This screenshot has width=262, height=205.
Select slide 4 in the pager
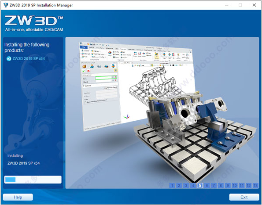(193, 186)
